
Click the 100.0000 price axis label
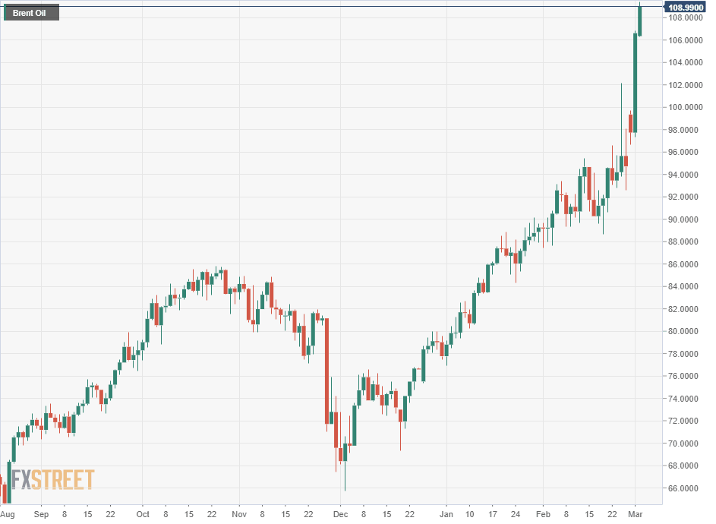point(685,107)
